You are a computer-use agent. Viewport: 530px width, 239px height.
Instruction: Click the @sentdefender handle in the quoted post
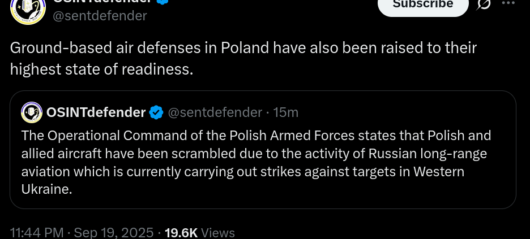pos(215,112)
